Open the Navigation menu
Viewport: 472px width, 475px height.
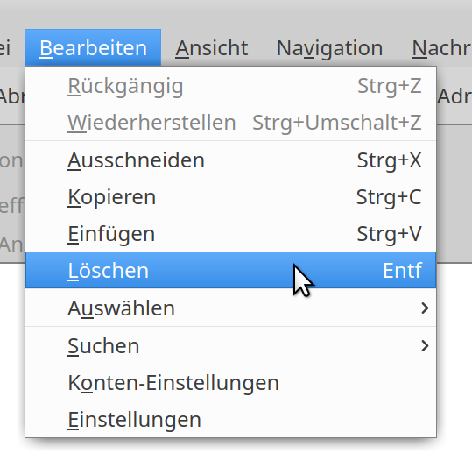330,48
